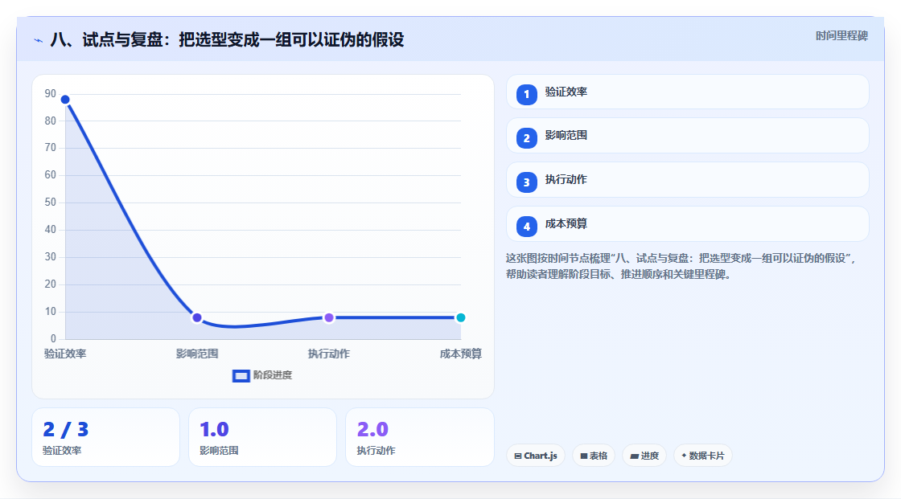Click the 2 / 3 验证效率 stat card
Image resolution: width=901 pixels, height=499 pixels.
point(105,438)
